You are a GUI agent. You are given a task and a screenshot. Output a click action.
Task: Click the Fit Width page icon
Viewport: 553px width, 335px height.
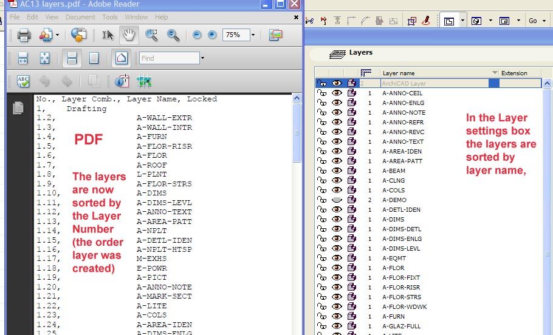point(22,58)
